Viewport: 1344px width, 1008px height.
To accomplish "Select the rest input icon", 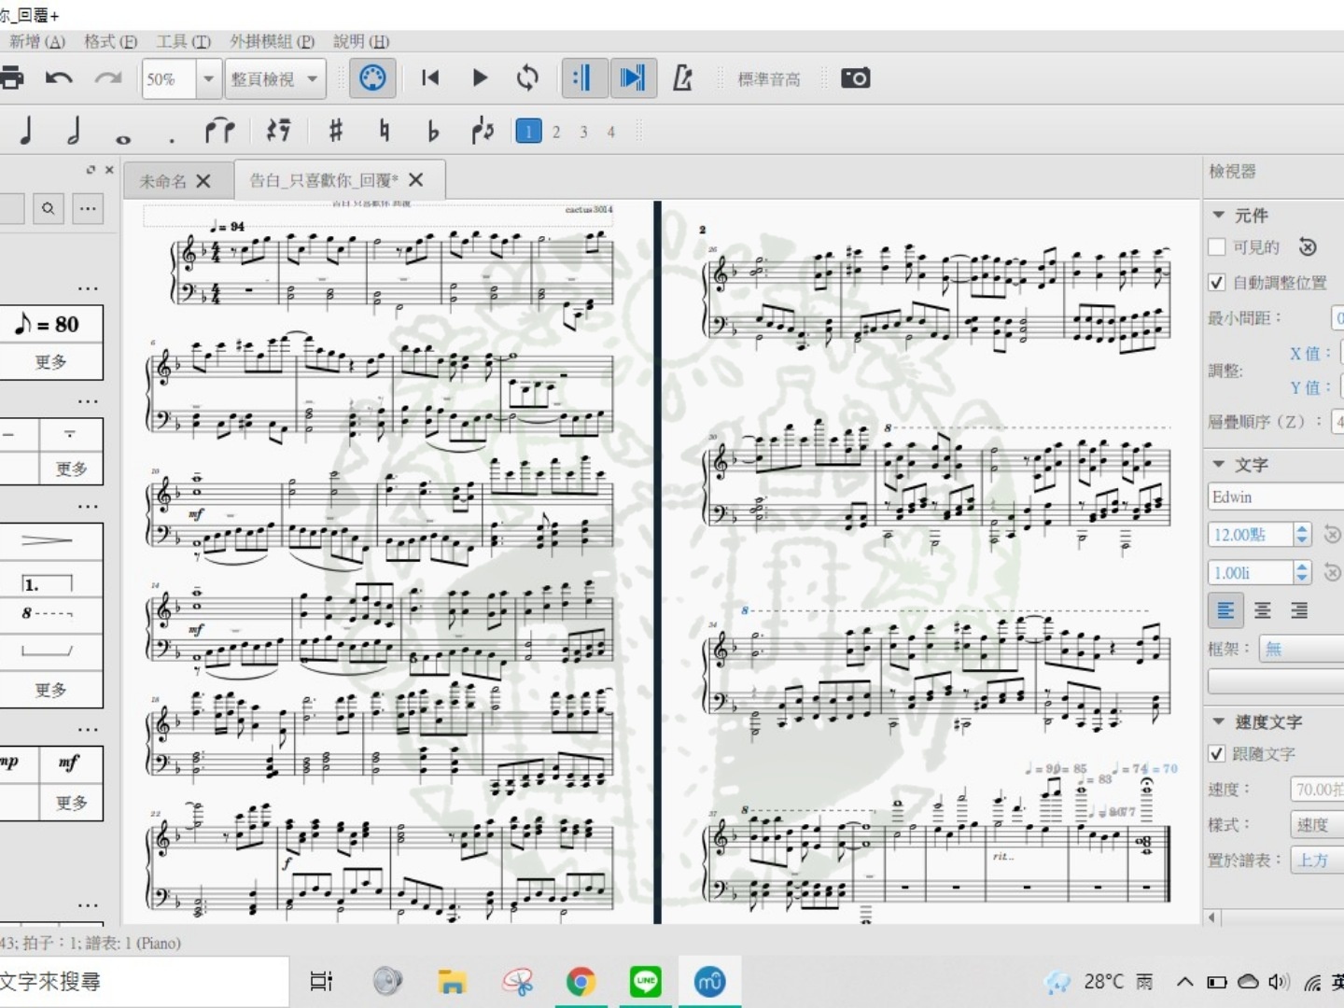I will pos(278,131).
